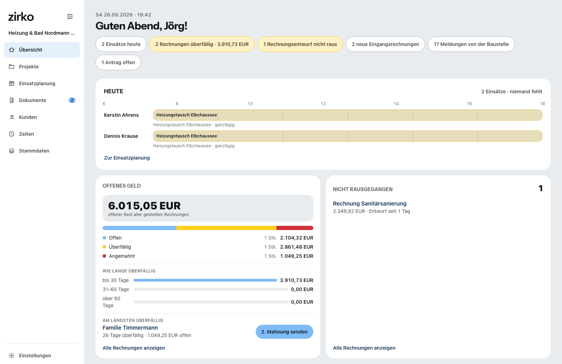Click the 'über 60 Tage' progress bar

tap(211, 302)
